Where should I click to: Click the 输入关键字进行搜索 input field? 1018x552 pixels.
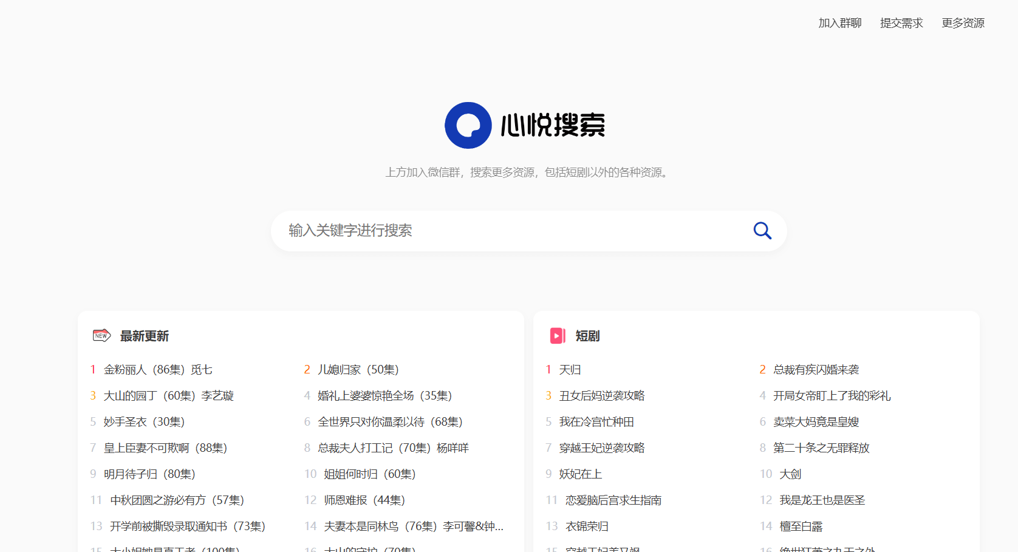pos(486,231)
